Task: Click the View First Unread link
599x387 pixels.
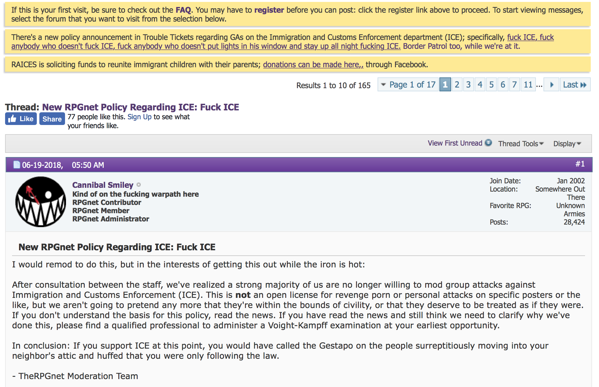Action: (x=455, y=143)
